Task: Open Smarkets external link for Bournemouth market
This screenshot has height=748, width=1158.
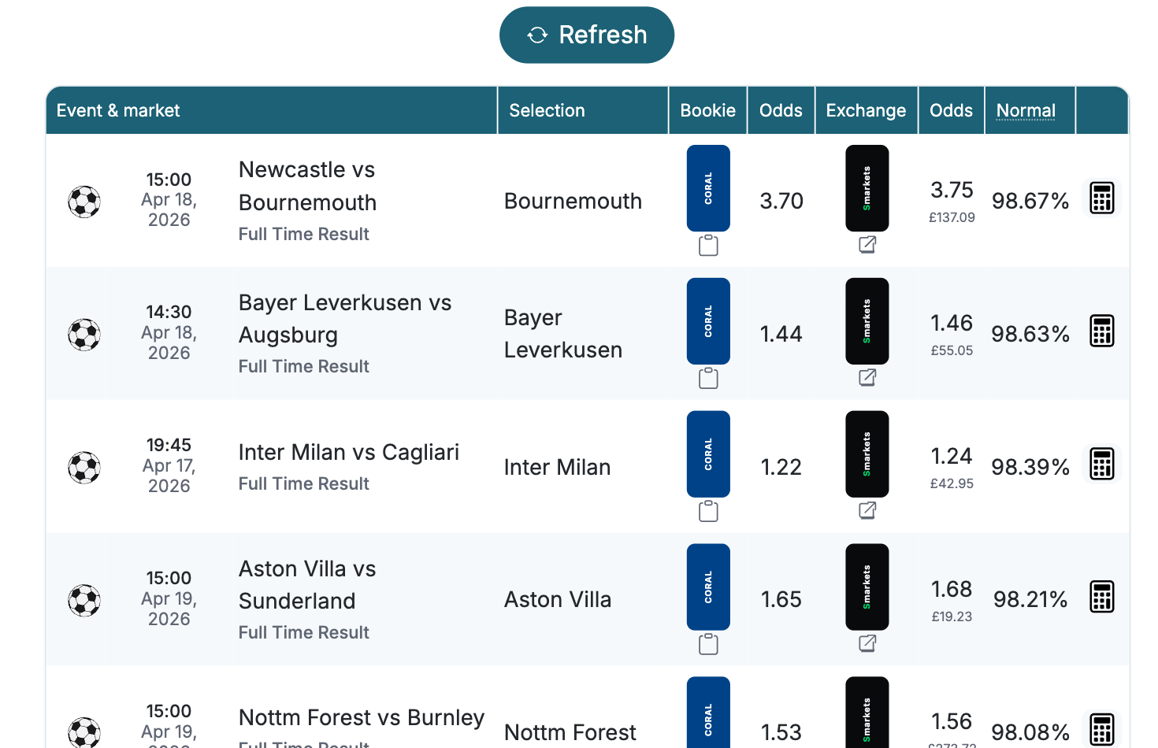Action: (867, 246)
